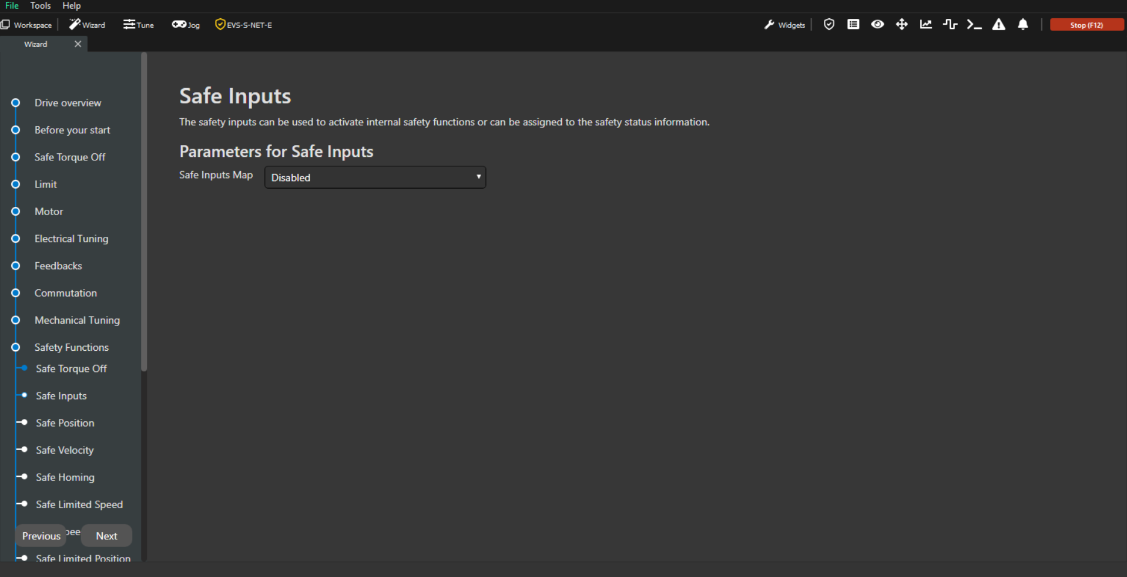This screenshot has height=577, width=1127.
Task: Open the Safe Inputs Map dropdown
Action: 375,177
